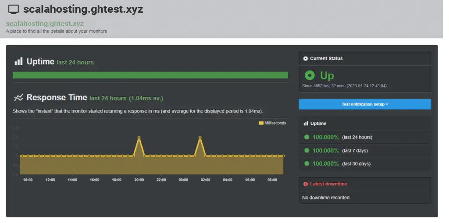Click green badge icon for last 7 days uptime
The width and height of the screenshot is (449, 223).
click(x=306, y=151)
